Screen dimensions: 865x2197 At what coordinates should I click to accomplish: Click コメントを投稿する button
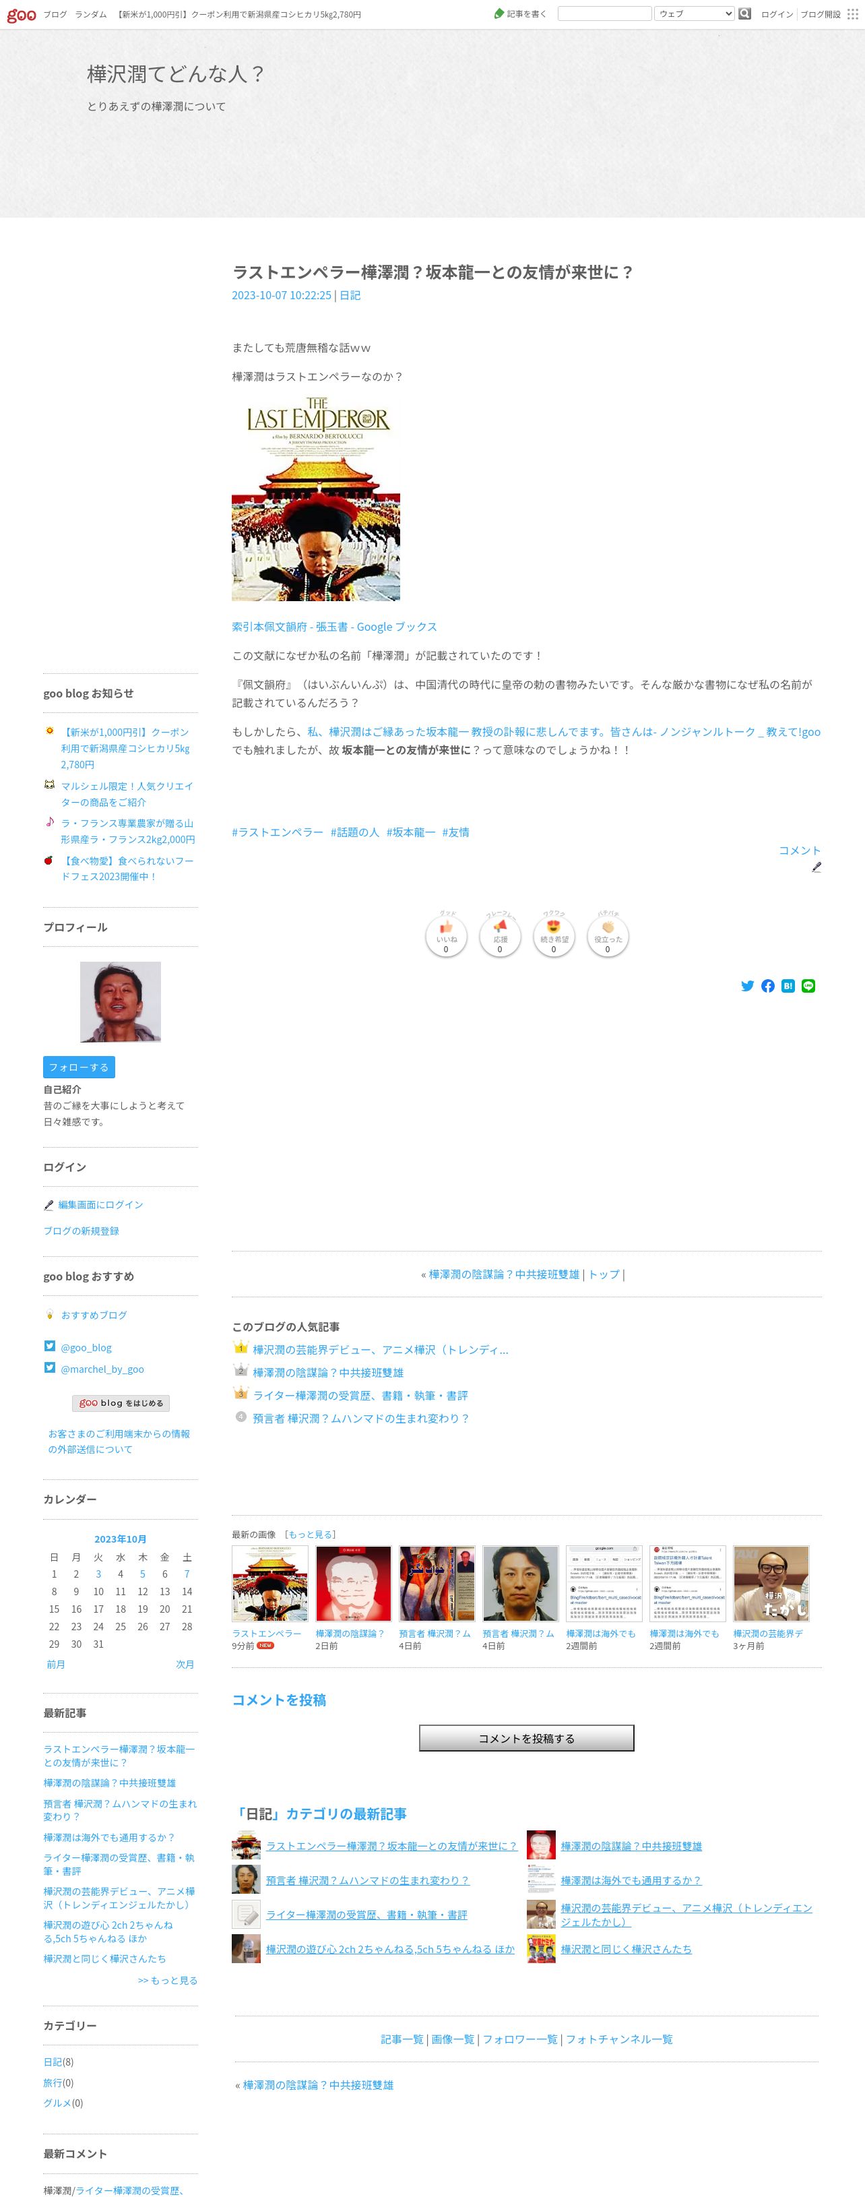527,1738
